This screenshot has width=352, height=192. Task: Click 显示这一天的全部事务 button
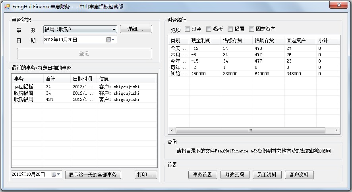(x=93, y=175)
